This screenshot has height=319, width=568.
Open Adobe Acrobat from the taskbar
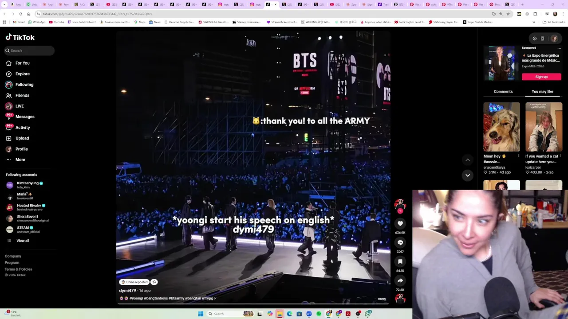(348, 314)
